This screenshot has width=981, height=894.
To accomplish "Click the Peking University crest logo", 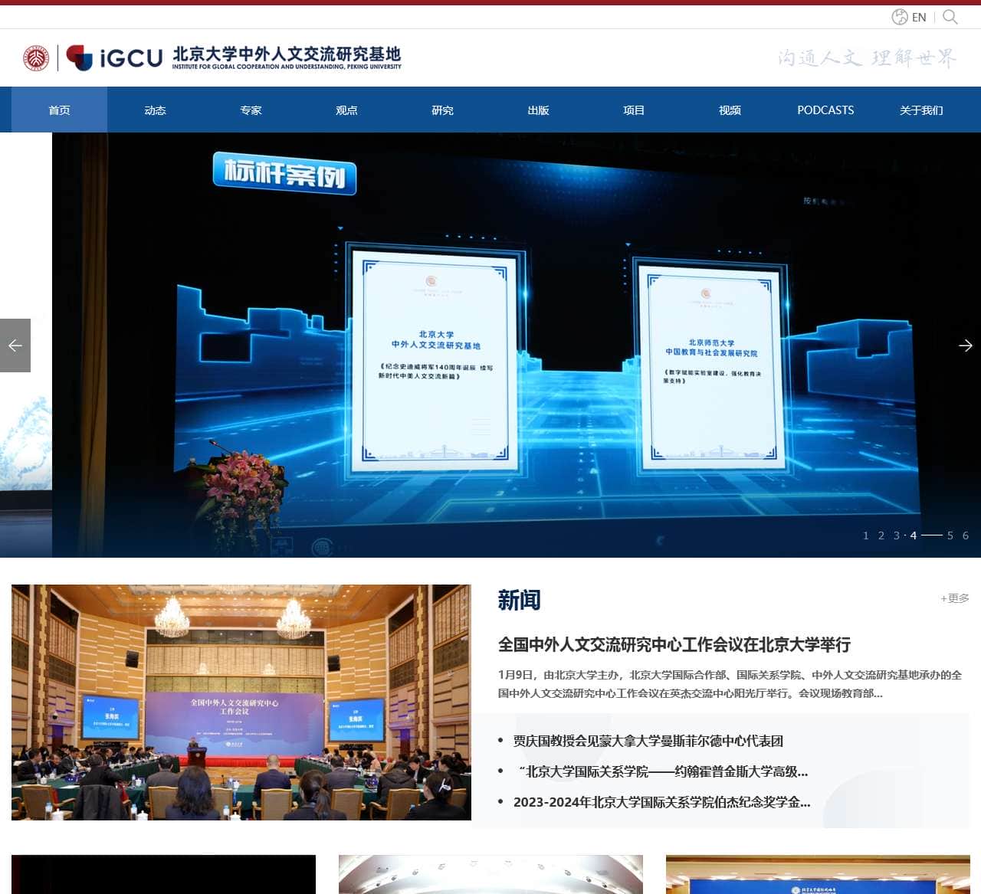I will pos(38,57).
